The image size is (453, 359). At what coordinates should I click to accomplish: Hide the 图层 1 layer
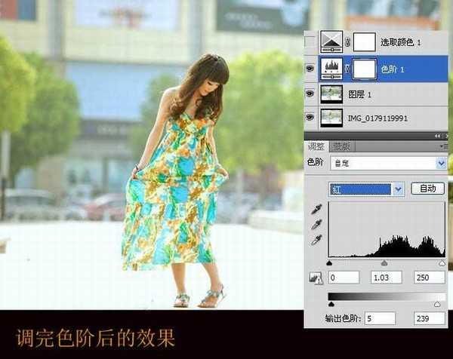(x=310, y=94)
